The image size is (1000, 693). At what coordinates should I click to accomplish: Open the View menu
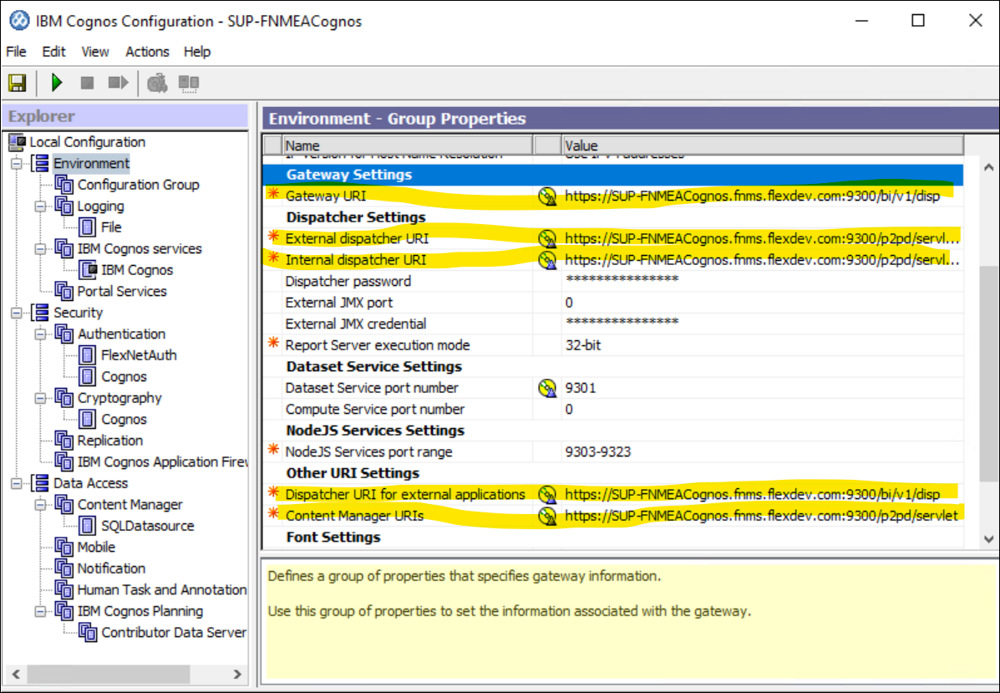pos(95,52)
